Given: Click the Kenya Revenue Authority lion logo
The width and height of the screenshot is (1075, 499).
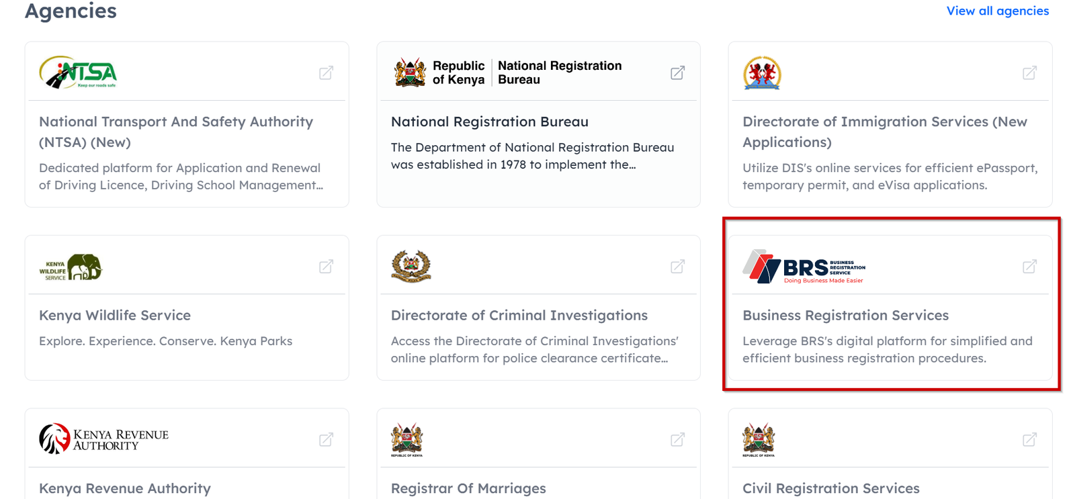Looking at the screenshot, I should pyautogui.click(x=104, y=439).
